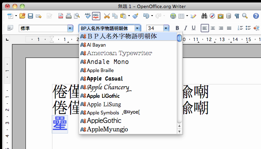Select Apple LiGothic in font list

[x=128, y=96]
